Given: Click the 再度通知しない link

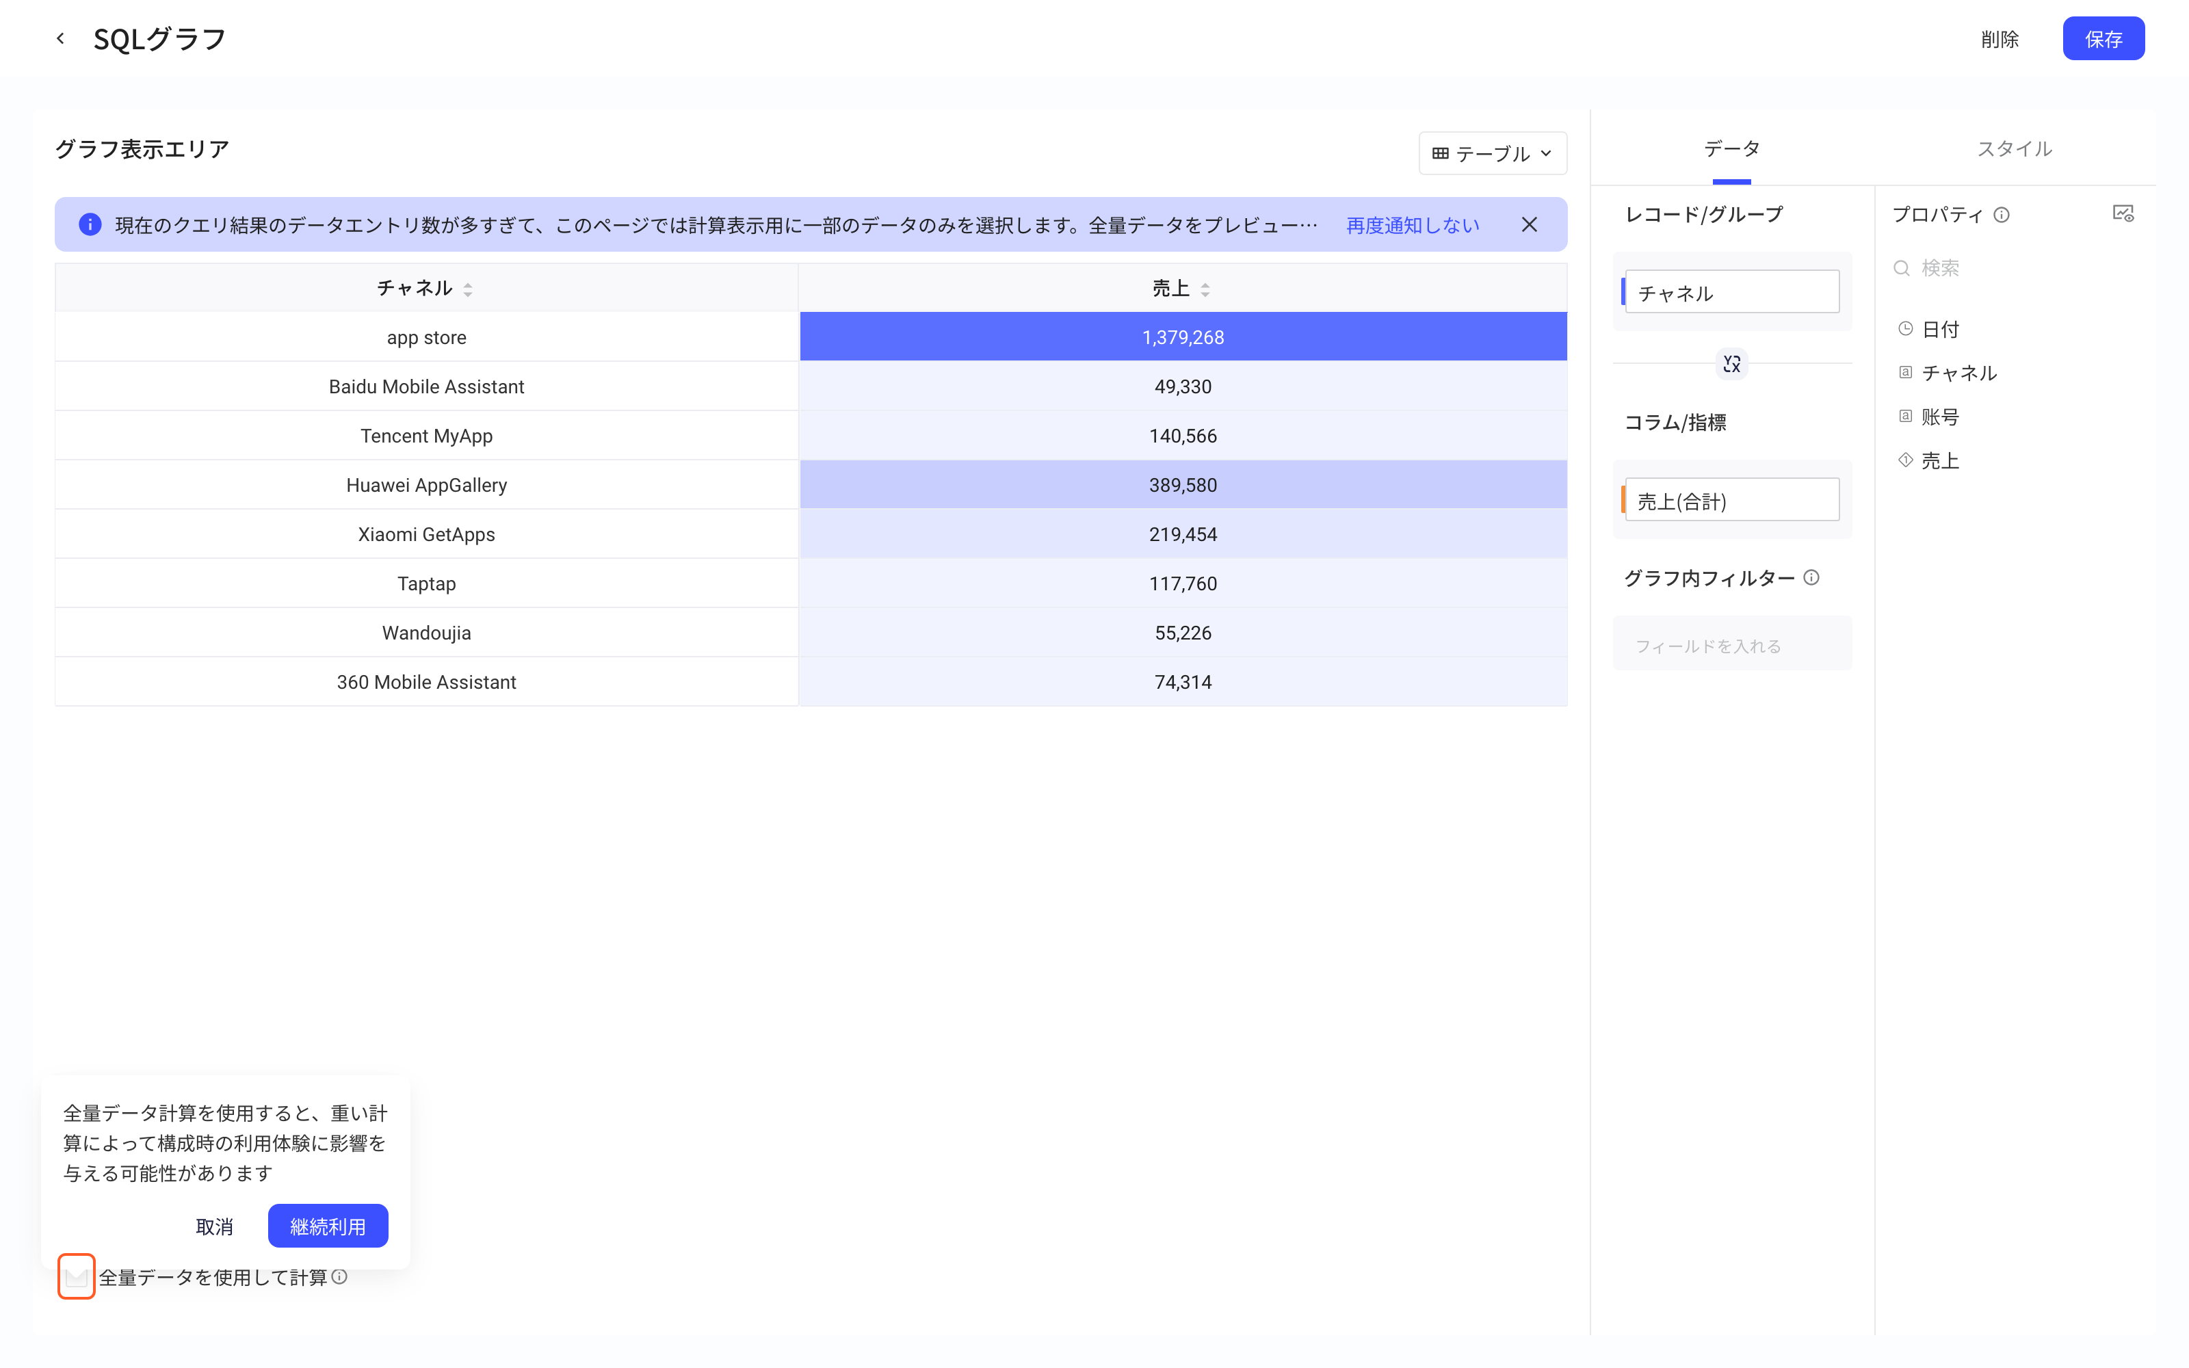Looking at the screenshot, I should tap(1412, 225).
